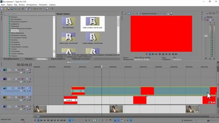This screenshot has height=123, width=219.
Task: Insert marker using the marker icon
Action: 107,120
